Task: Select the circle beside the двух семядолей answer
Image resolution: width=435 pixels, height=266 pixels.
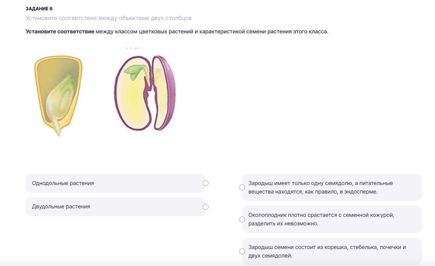Action: coord(242,251)
